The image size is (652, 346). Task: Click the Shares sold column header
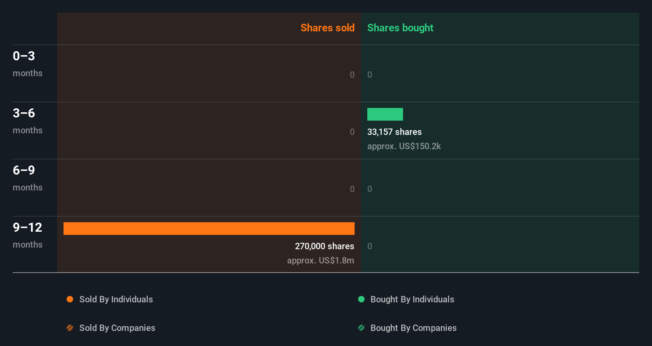[x=328, y=28]
